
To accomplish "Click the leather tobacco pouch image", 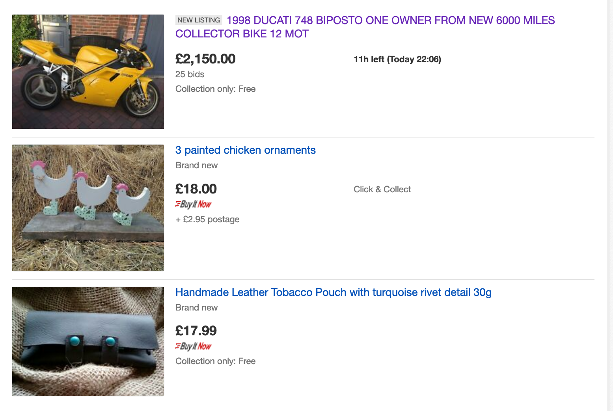I will 88,341.
